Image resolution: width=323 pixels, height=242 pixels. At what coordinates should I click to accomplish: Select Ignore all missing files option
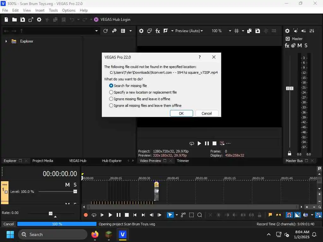145,105
